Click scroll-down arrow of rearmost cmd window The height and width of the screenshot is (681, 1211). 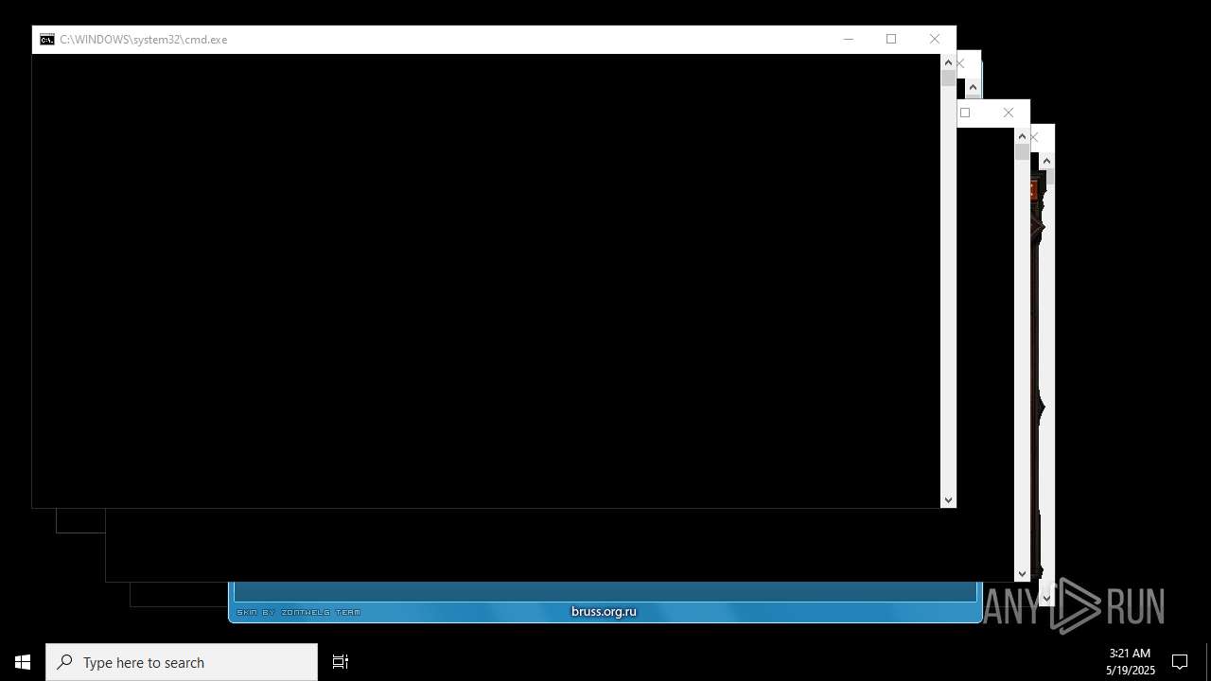[x=1046, y=598]
